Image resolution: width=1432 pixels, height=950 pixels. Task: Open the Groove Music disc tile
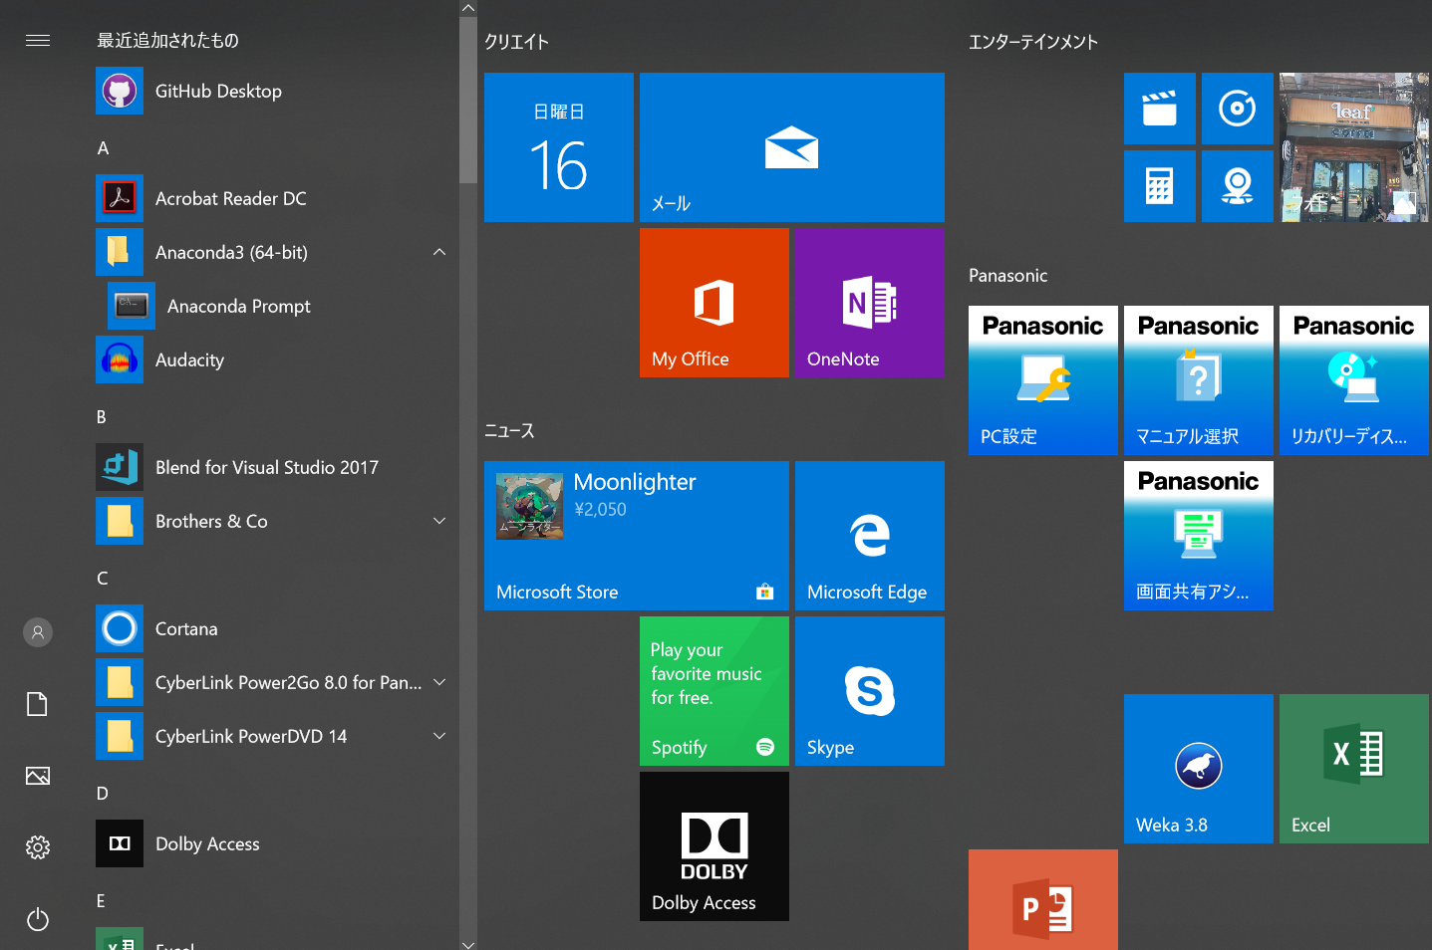click(1238, 109)
